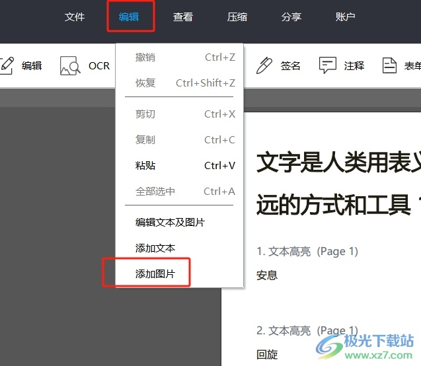The height and width of the screenshot is (366, 421).
Task: Choose 添加文本 from the dropdown
Action: (x=155, y=248)
